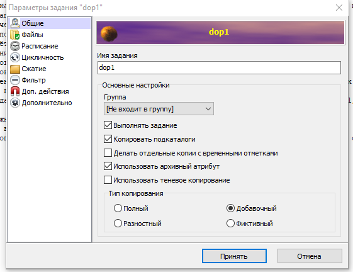
Task: Open the Дополнительно gear icon
Action: (x=15, y=103)
